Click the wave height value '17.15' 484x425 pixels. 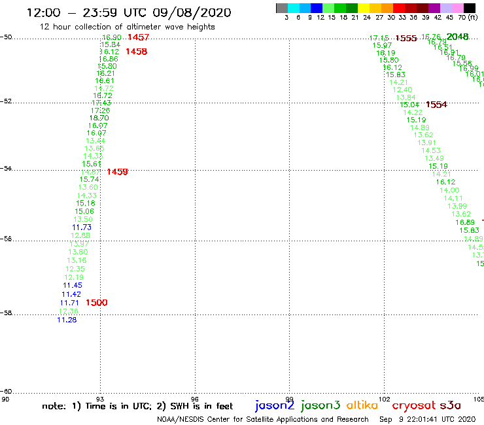(x=379, y=38)
